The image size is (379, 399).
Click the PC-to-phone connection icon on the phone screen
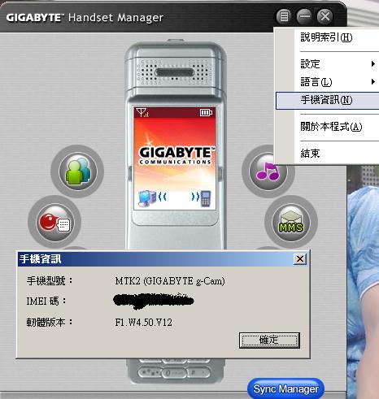pyautogui.click(x=175, y=198)
